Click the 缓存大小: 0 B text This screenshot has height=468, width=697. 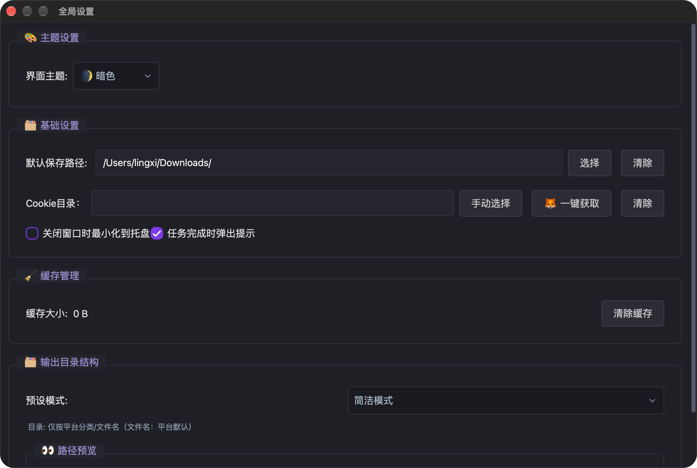tap(57, 314)
